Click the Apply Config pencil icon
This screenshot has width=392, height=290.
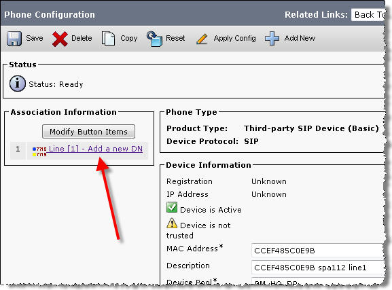(x=202, y=39)
